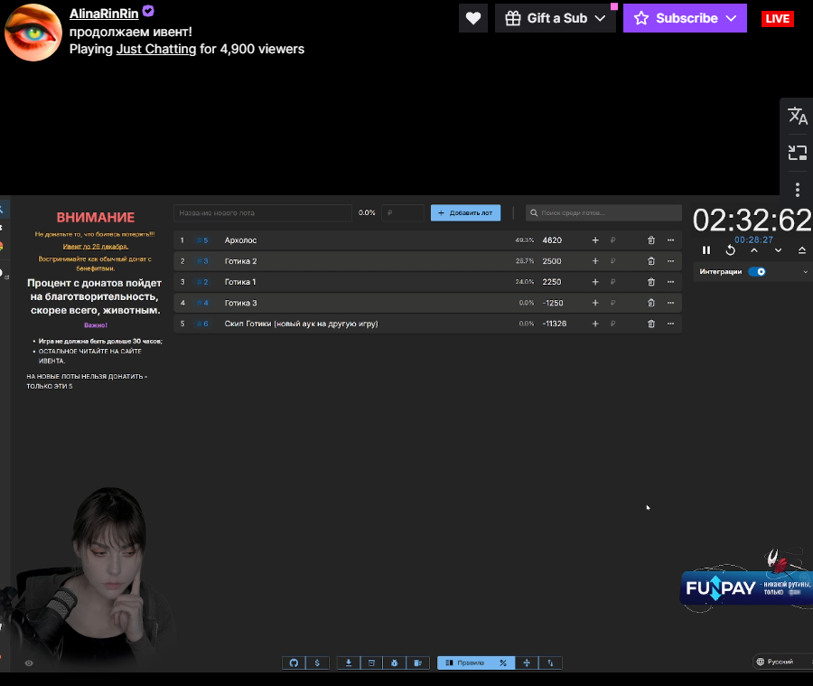Click the Скип Готики lot name

pos(301,324)
